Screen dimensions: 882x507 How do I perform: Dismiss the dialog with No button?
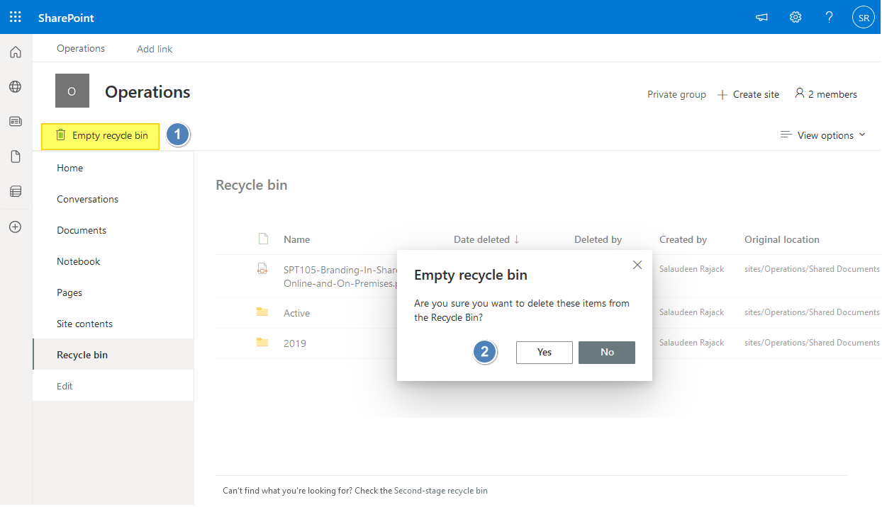(606, 352)
